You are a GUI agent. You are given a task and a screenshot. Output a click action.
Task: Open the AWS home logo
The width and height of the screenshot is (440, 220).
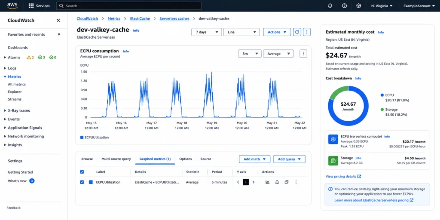point(12,6)
